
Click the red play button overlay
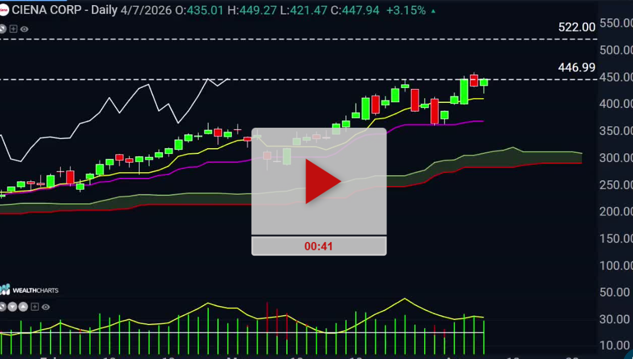tap(322, 182)
